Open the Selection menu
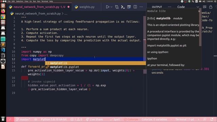 [20, 1]
